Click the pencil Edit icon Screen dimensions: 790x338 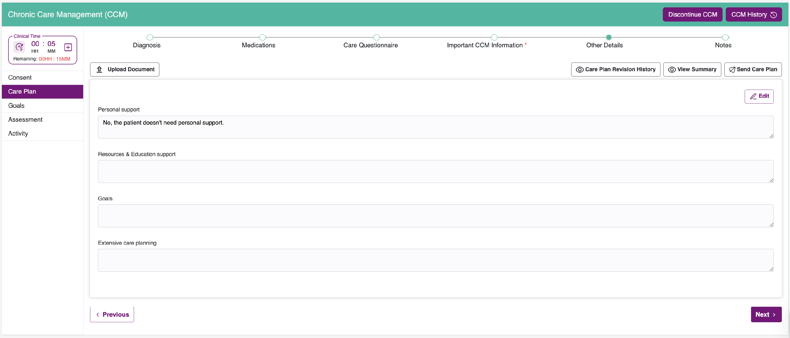pos(753,96)
